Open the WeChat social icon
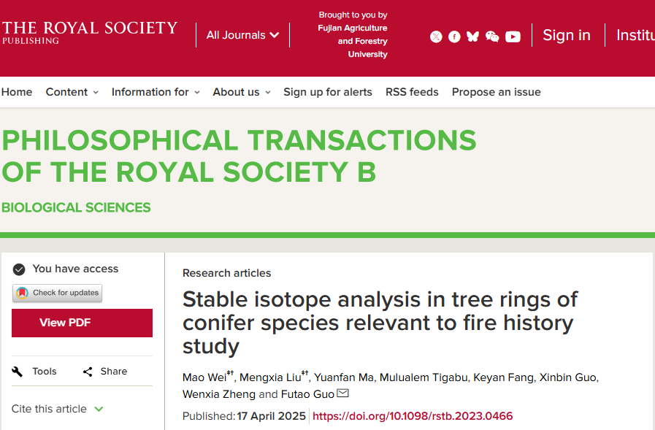 [492, 37]
